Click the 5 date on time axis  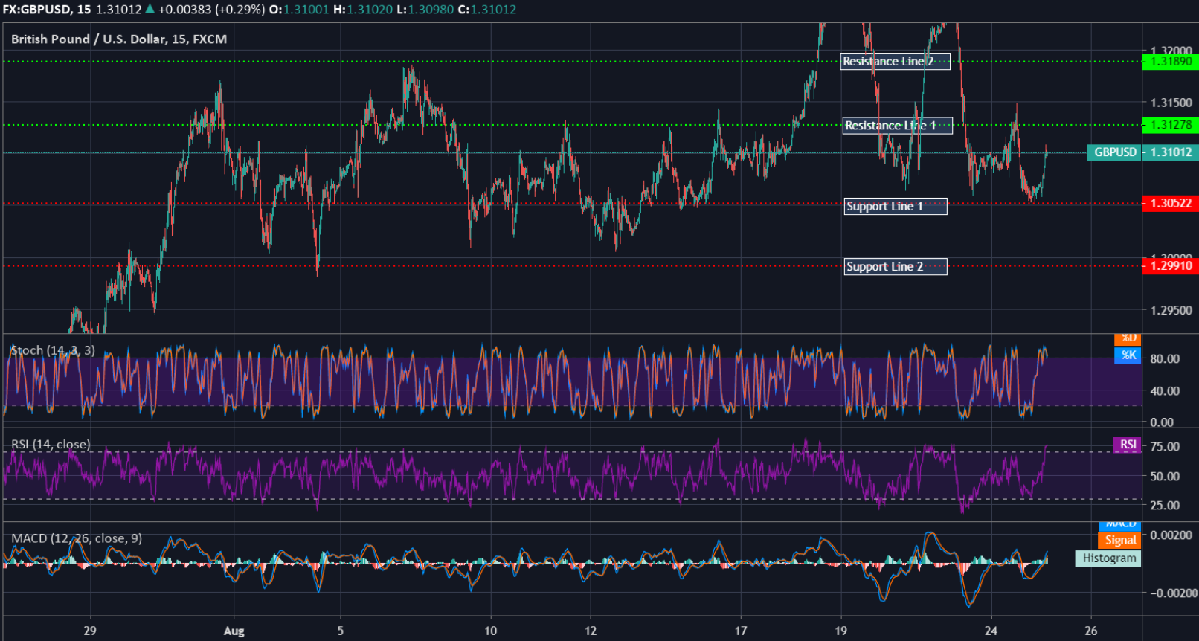pyautogui.click(x=340, y=631)
